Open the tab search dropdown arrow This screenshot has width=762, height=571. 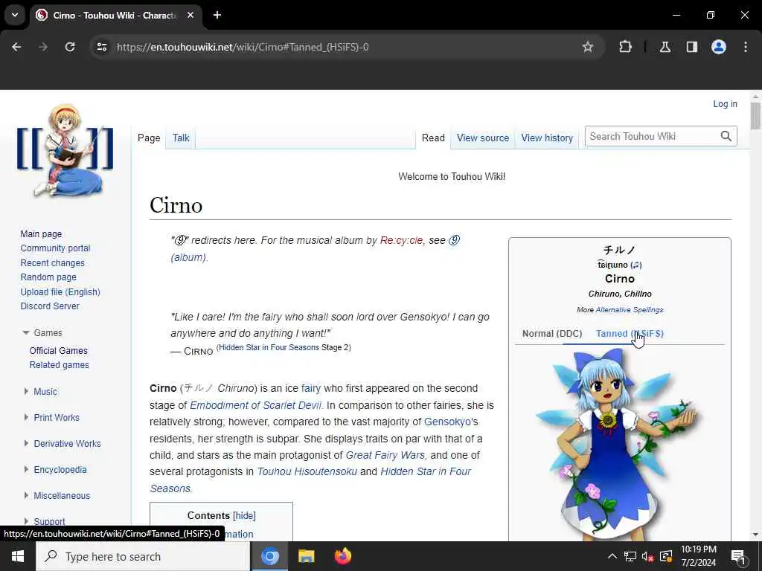tap(15, 15)
